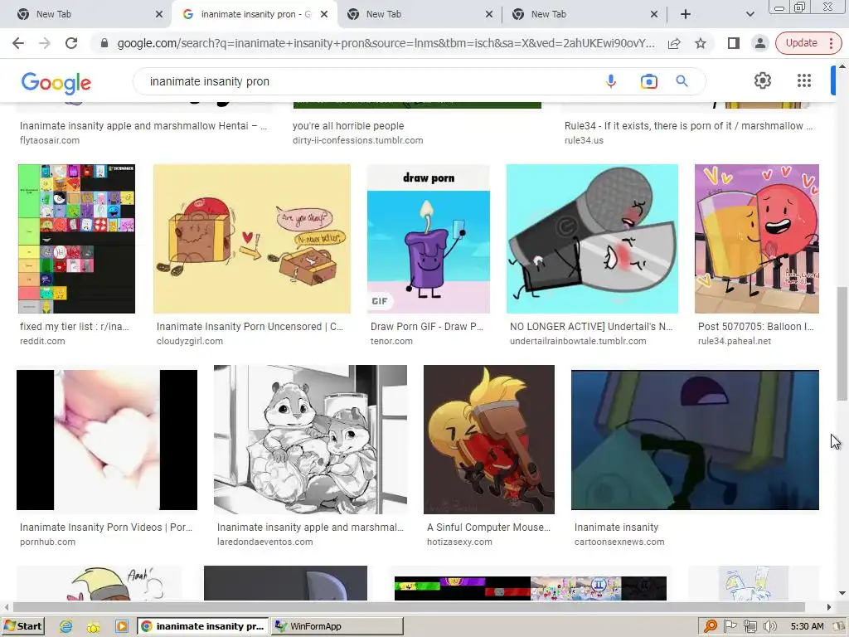
Task: Open Windows Explorer folder on taskbar
Action: pos(93,626)
